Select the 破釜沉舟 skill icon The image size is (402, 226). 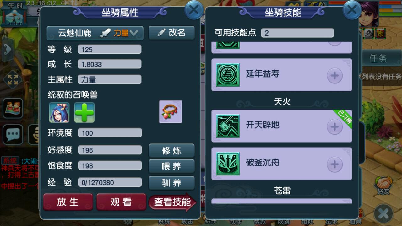click(228, 164)
